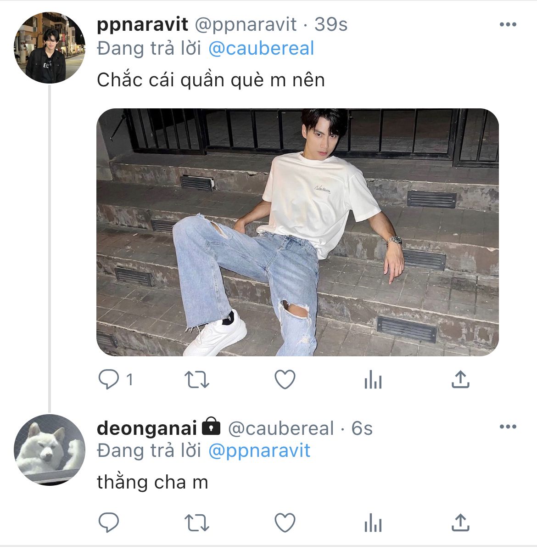
Task: Open the @caubereal mention link
Action: click(261, 48)
